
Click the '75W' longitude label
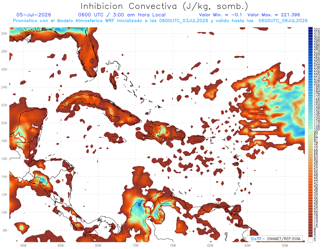coord(135,246)
